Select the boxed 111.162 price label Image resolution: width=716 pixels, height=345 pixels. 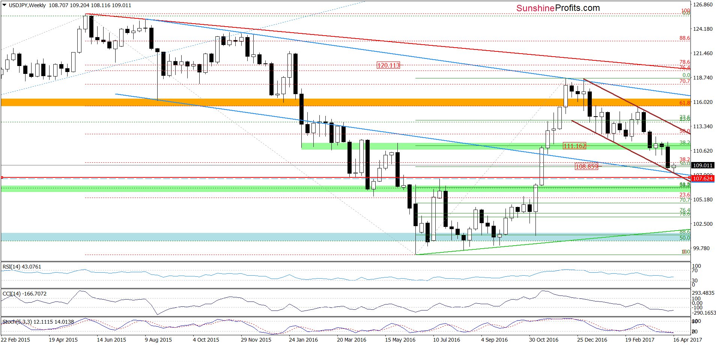pyautogui.click(x=575, y=146)
